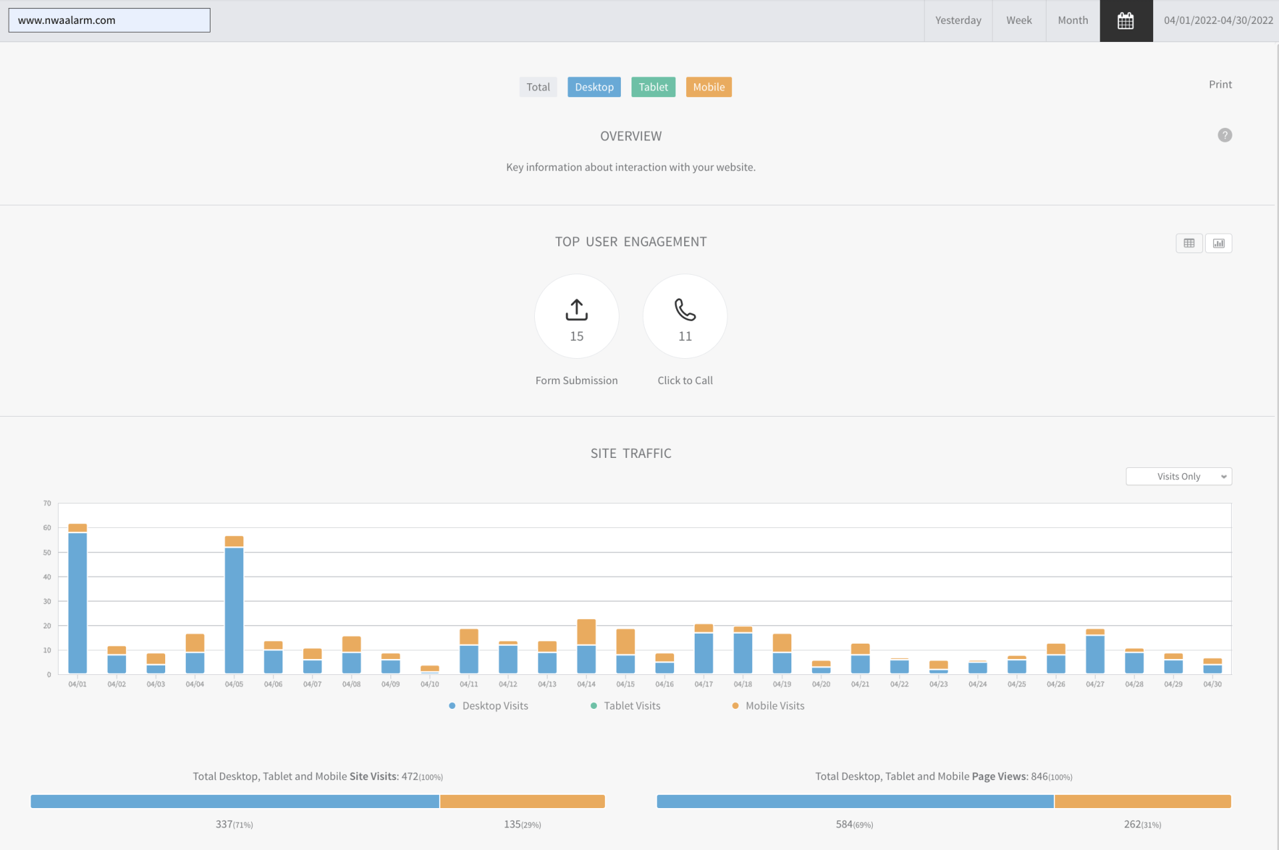This screenshot has height=850, width=1279.
Task: Click the website URL input field
Action: [109, 21]
